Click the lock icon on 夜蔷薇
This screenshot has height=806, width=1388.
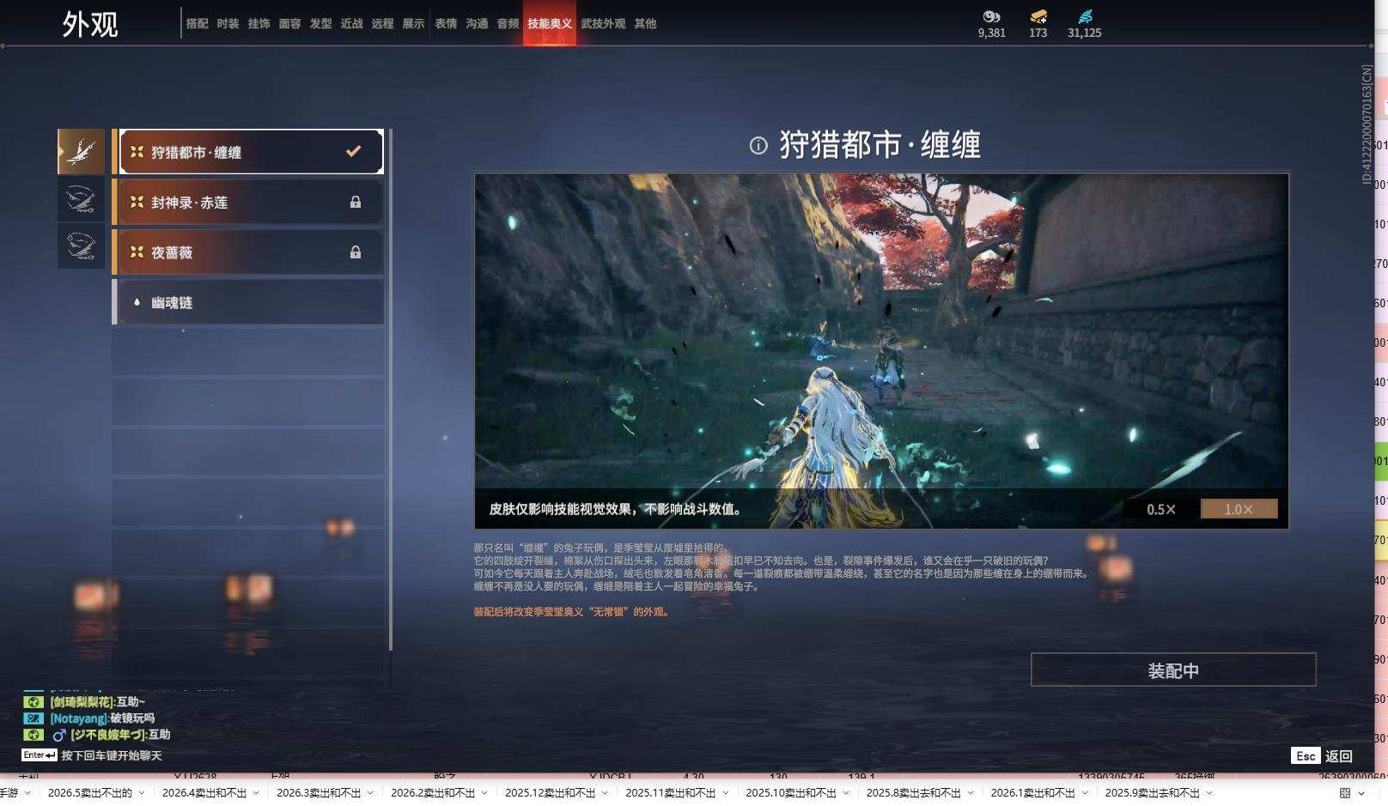(x=355, y=252)
